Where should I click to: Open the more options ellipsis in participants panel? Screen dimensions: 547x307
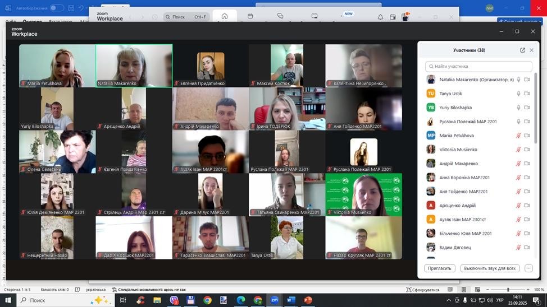pyautogui.click(x=528, y=268)
